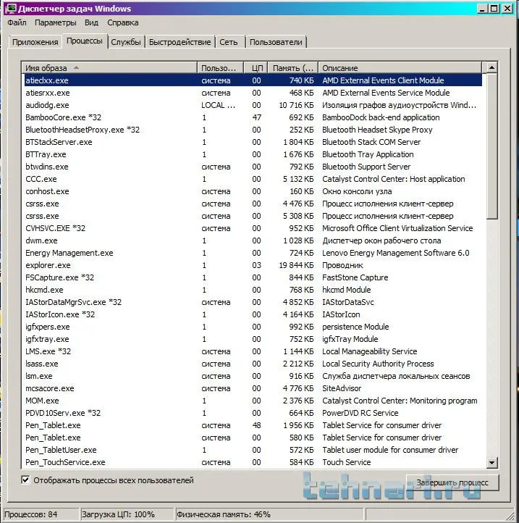Switch to the Приложения tab
Viewport: 519px width, 523px height.
(35, 42)
